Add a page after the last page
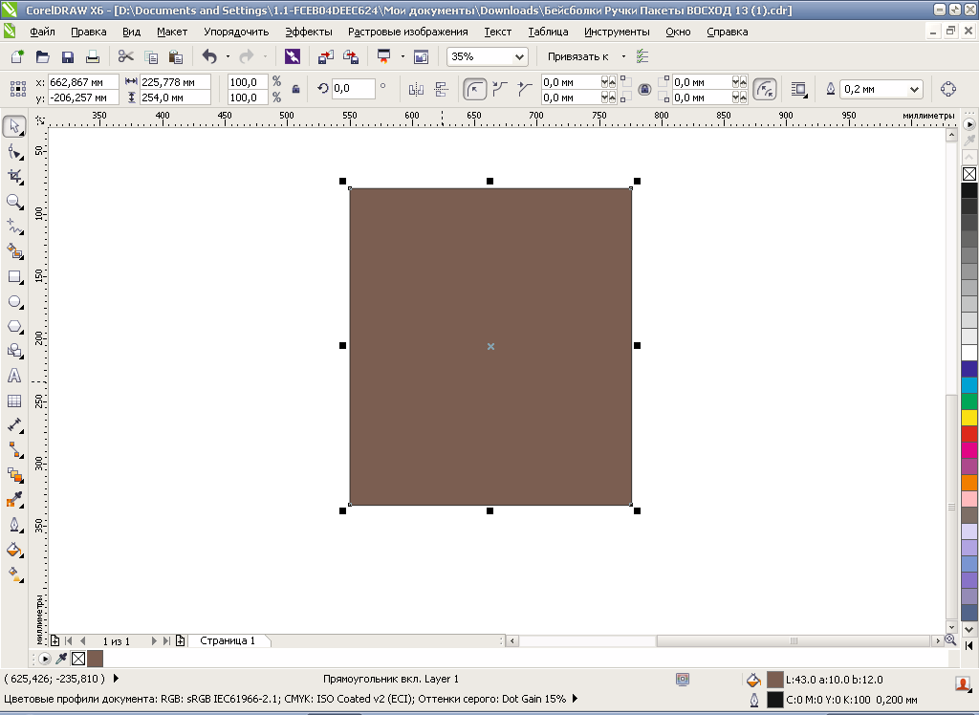Image resolution: width=979 pixels, height=715 pixels. coord(181,640)
